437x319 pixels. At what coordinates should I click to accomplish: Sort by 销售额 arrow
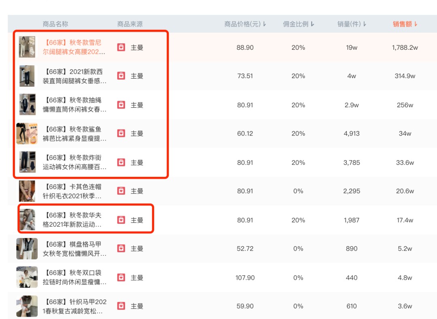416,24
